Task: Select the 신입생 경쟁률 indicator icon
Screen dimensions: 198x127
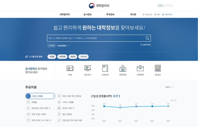Action: [28, 96]
